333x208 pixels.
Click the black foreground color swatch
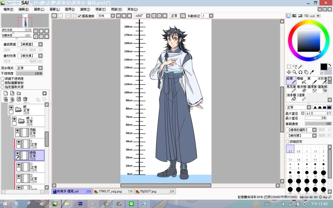pos(324,67)
